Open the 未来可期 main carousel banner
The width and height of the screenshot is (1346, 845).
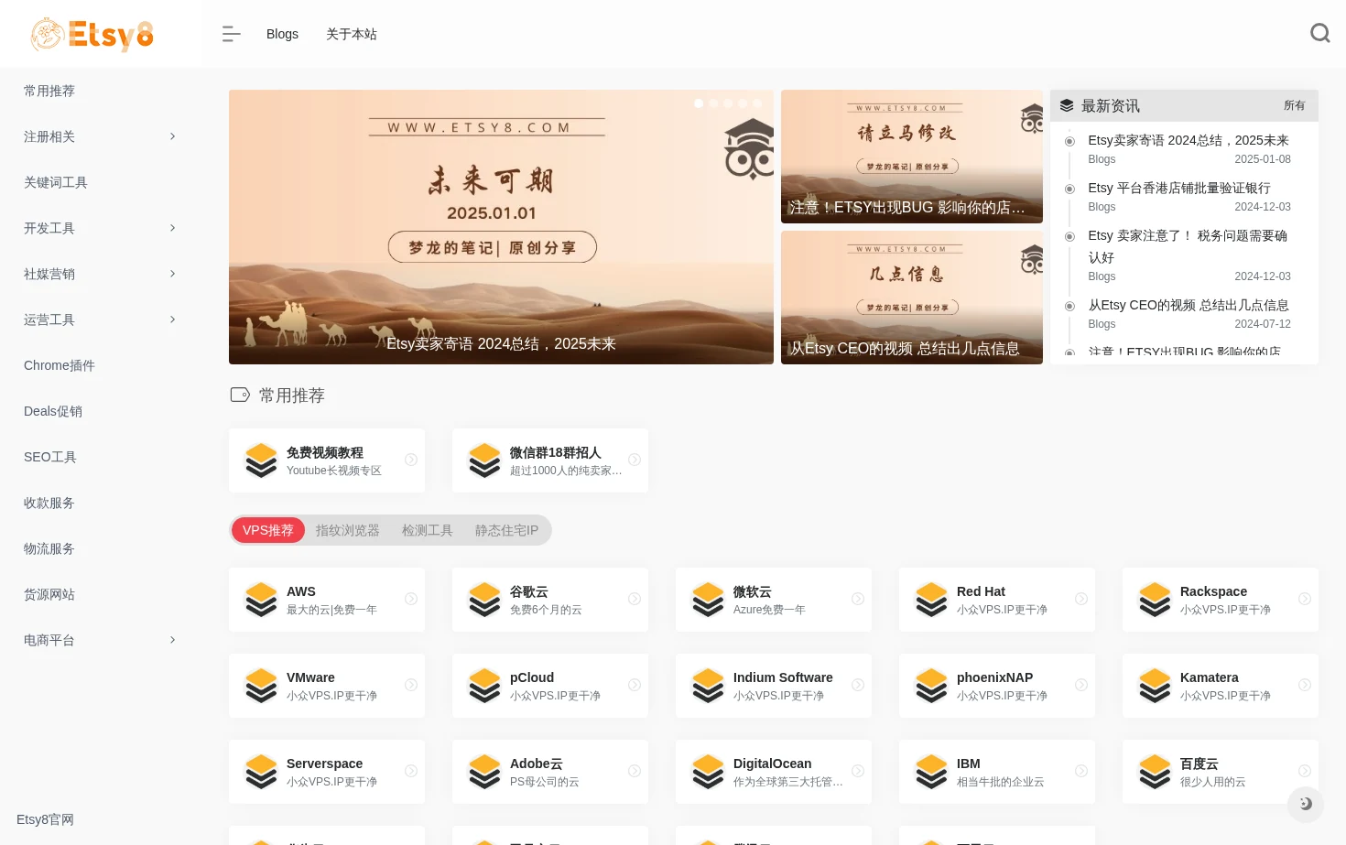[x=501, y=227]
